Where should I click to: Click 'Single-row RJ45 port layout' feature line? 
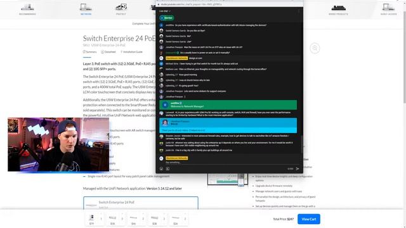[x=128, y=176]
